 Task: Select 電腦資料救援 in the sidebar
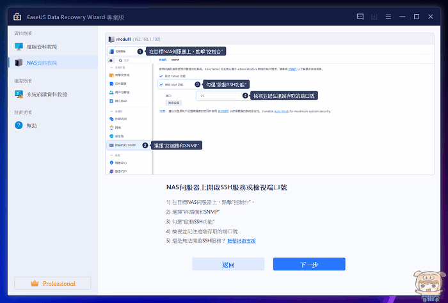(53, 47)
